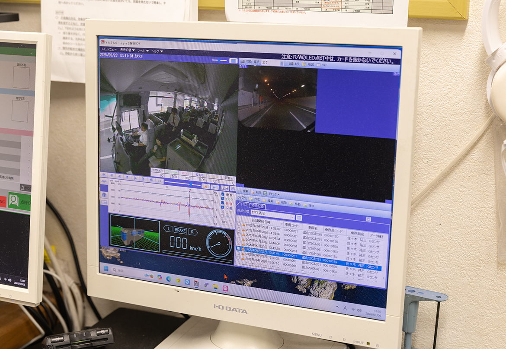Click the Microsoft Edge taskbar icon
The image size is (506, 349).
pos(168,279)
